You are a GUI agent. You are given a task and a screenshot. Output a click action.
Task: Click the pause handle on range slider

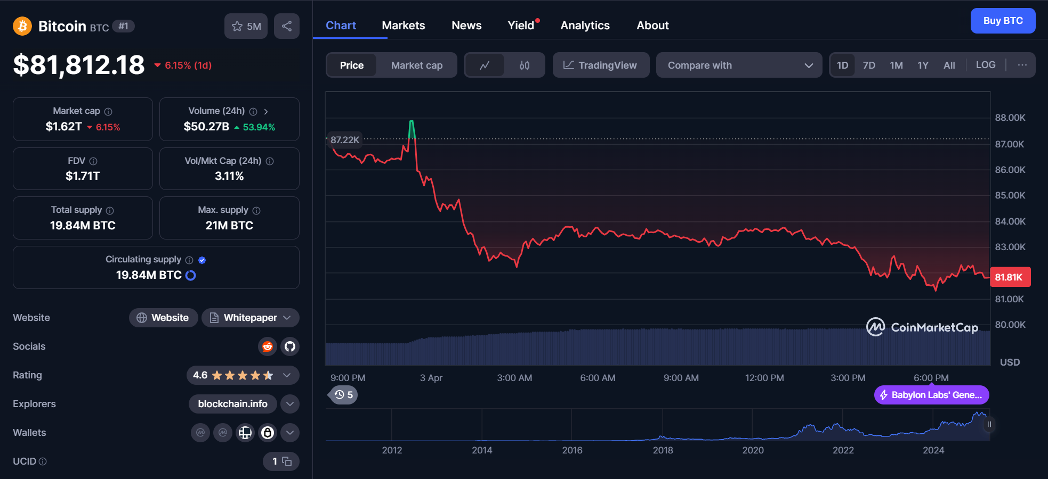[x=989, y=424]
